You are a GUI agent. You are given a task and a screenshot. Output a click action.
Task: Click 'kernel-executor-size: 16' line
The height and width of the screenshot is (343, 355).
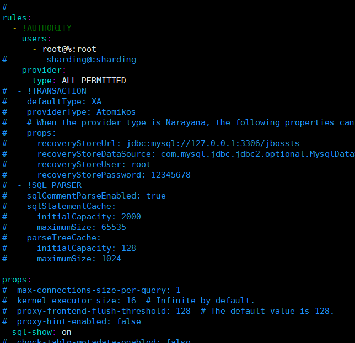tap(77, 301)
